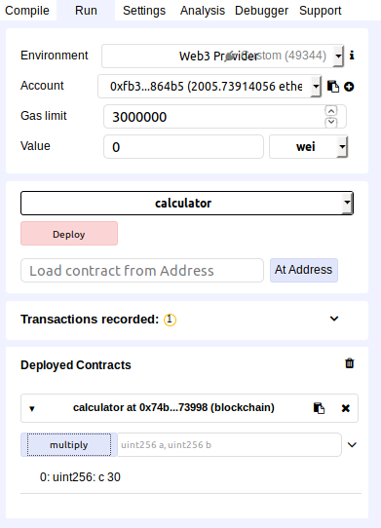Open the Environment dropdown
The height and width of the screenshot is (528, 381).
(223, 56)
